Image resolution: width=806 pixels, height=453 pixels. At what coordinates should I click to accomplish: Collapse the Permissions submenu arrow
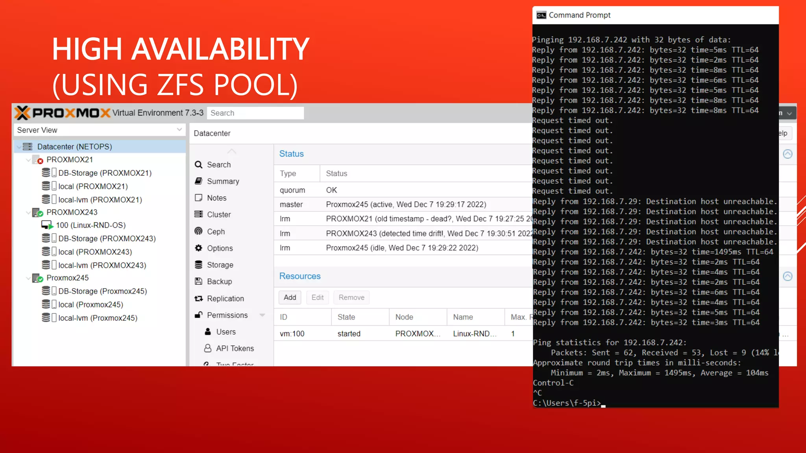coord(263,315)
